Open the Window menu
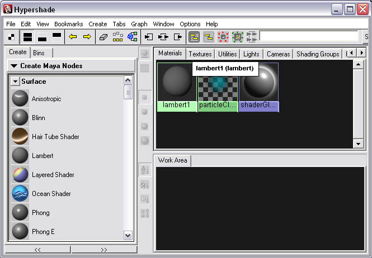The width and height of the screenshot is (372, 258). pyautogui.click(x=163, y=24)
